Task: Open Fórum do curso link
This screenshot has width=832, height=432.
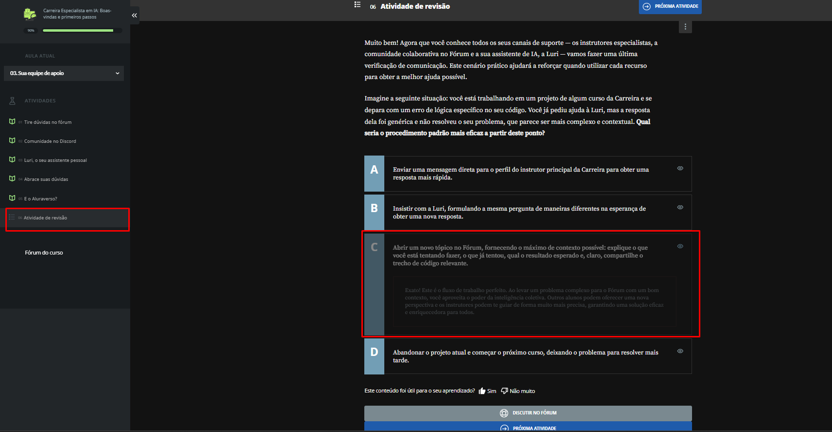Action: pos(44,253)
